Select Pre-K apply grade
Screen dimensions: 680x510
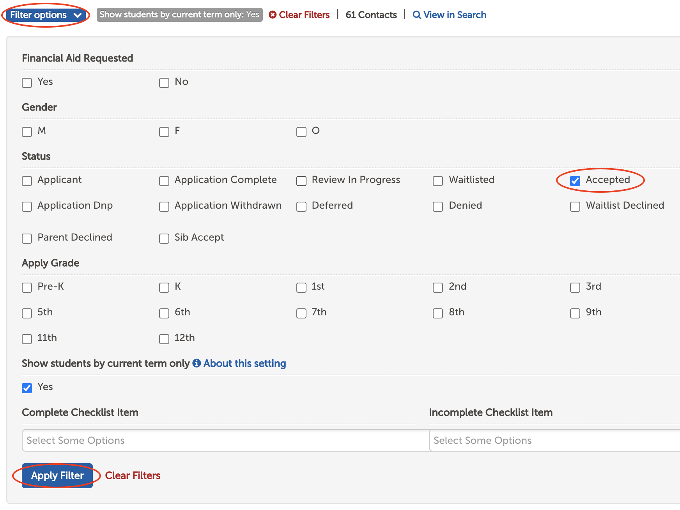pos(27,287)
